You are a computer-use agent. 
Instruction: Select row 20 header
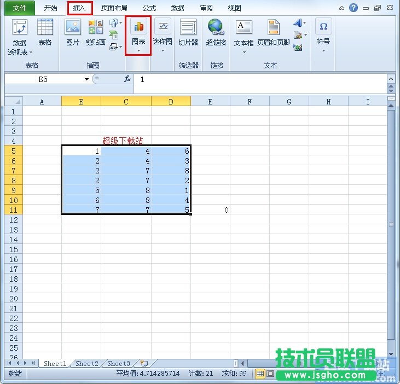(14, 299)
